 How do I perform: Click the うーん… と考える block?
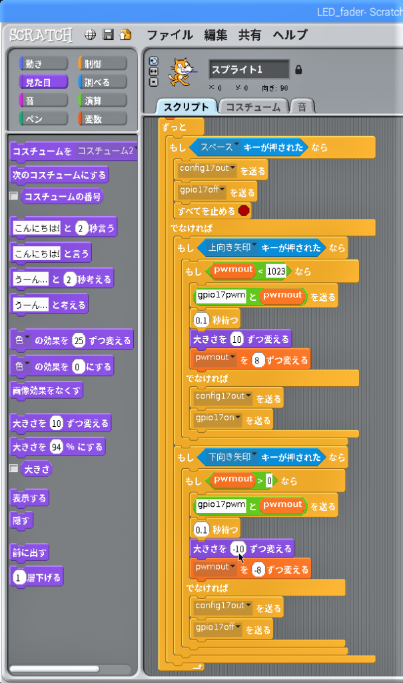[49, 305]
